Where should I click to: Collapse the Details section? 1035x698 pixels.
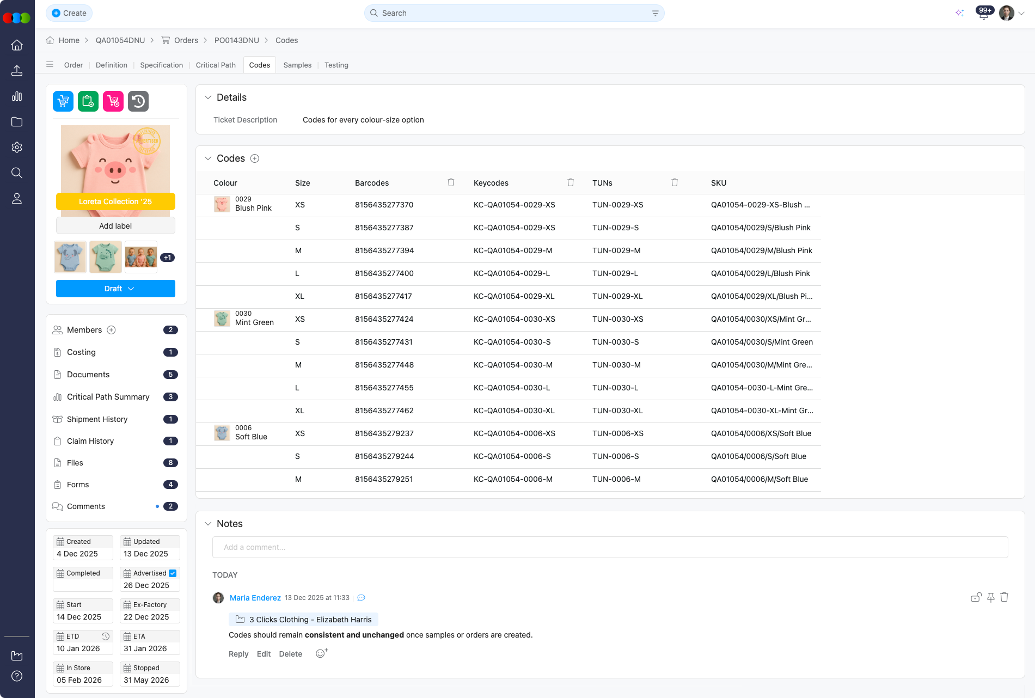coord(207,97)
